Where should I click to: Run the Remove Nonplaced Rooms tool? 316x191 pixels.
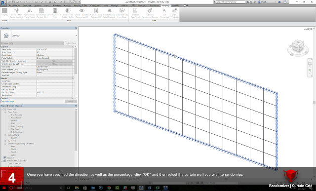tap(150, 13)
